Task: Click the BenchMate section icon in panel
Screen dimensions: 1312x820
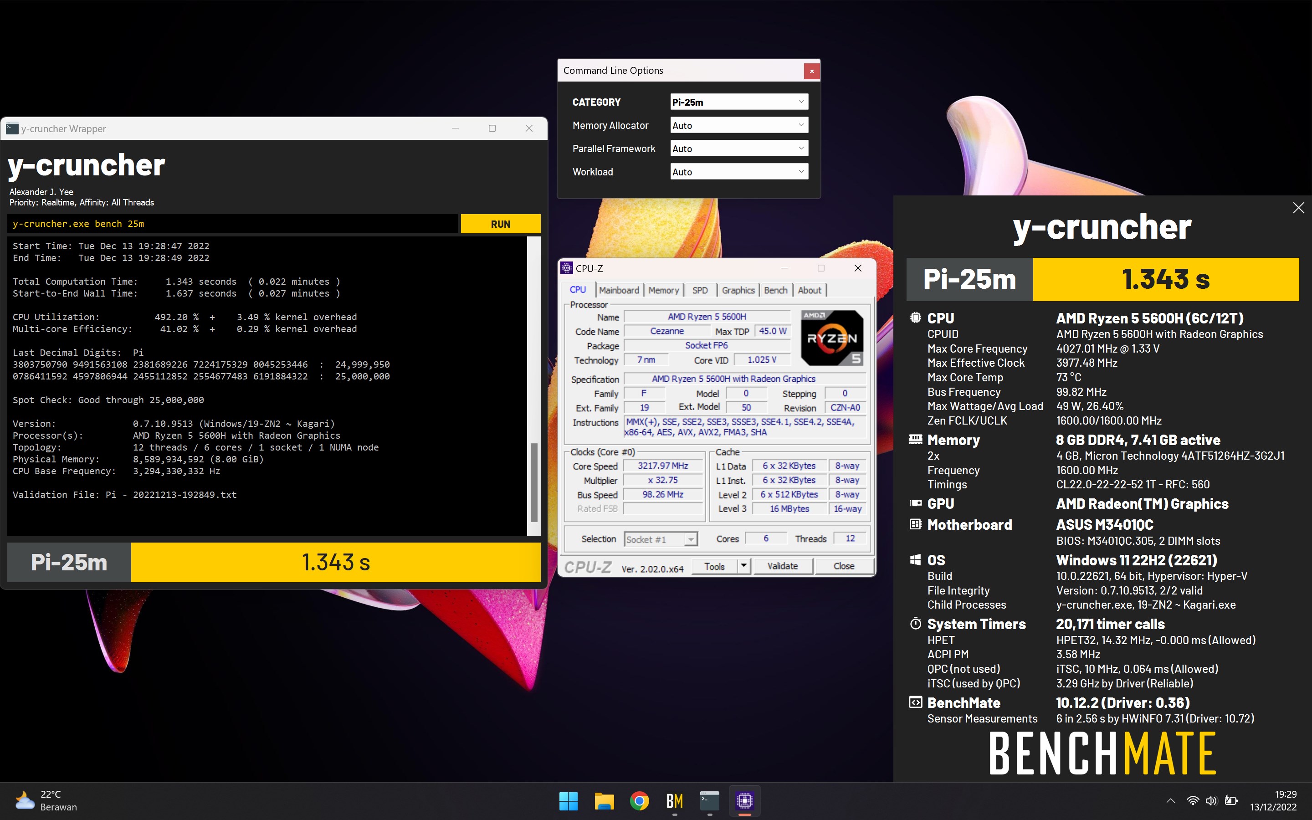Action: click(915, 702)
